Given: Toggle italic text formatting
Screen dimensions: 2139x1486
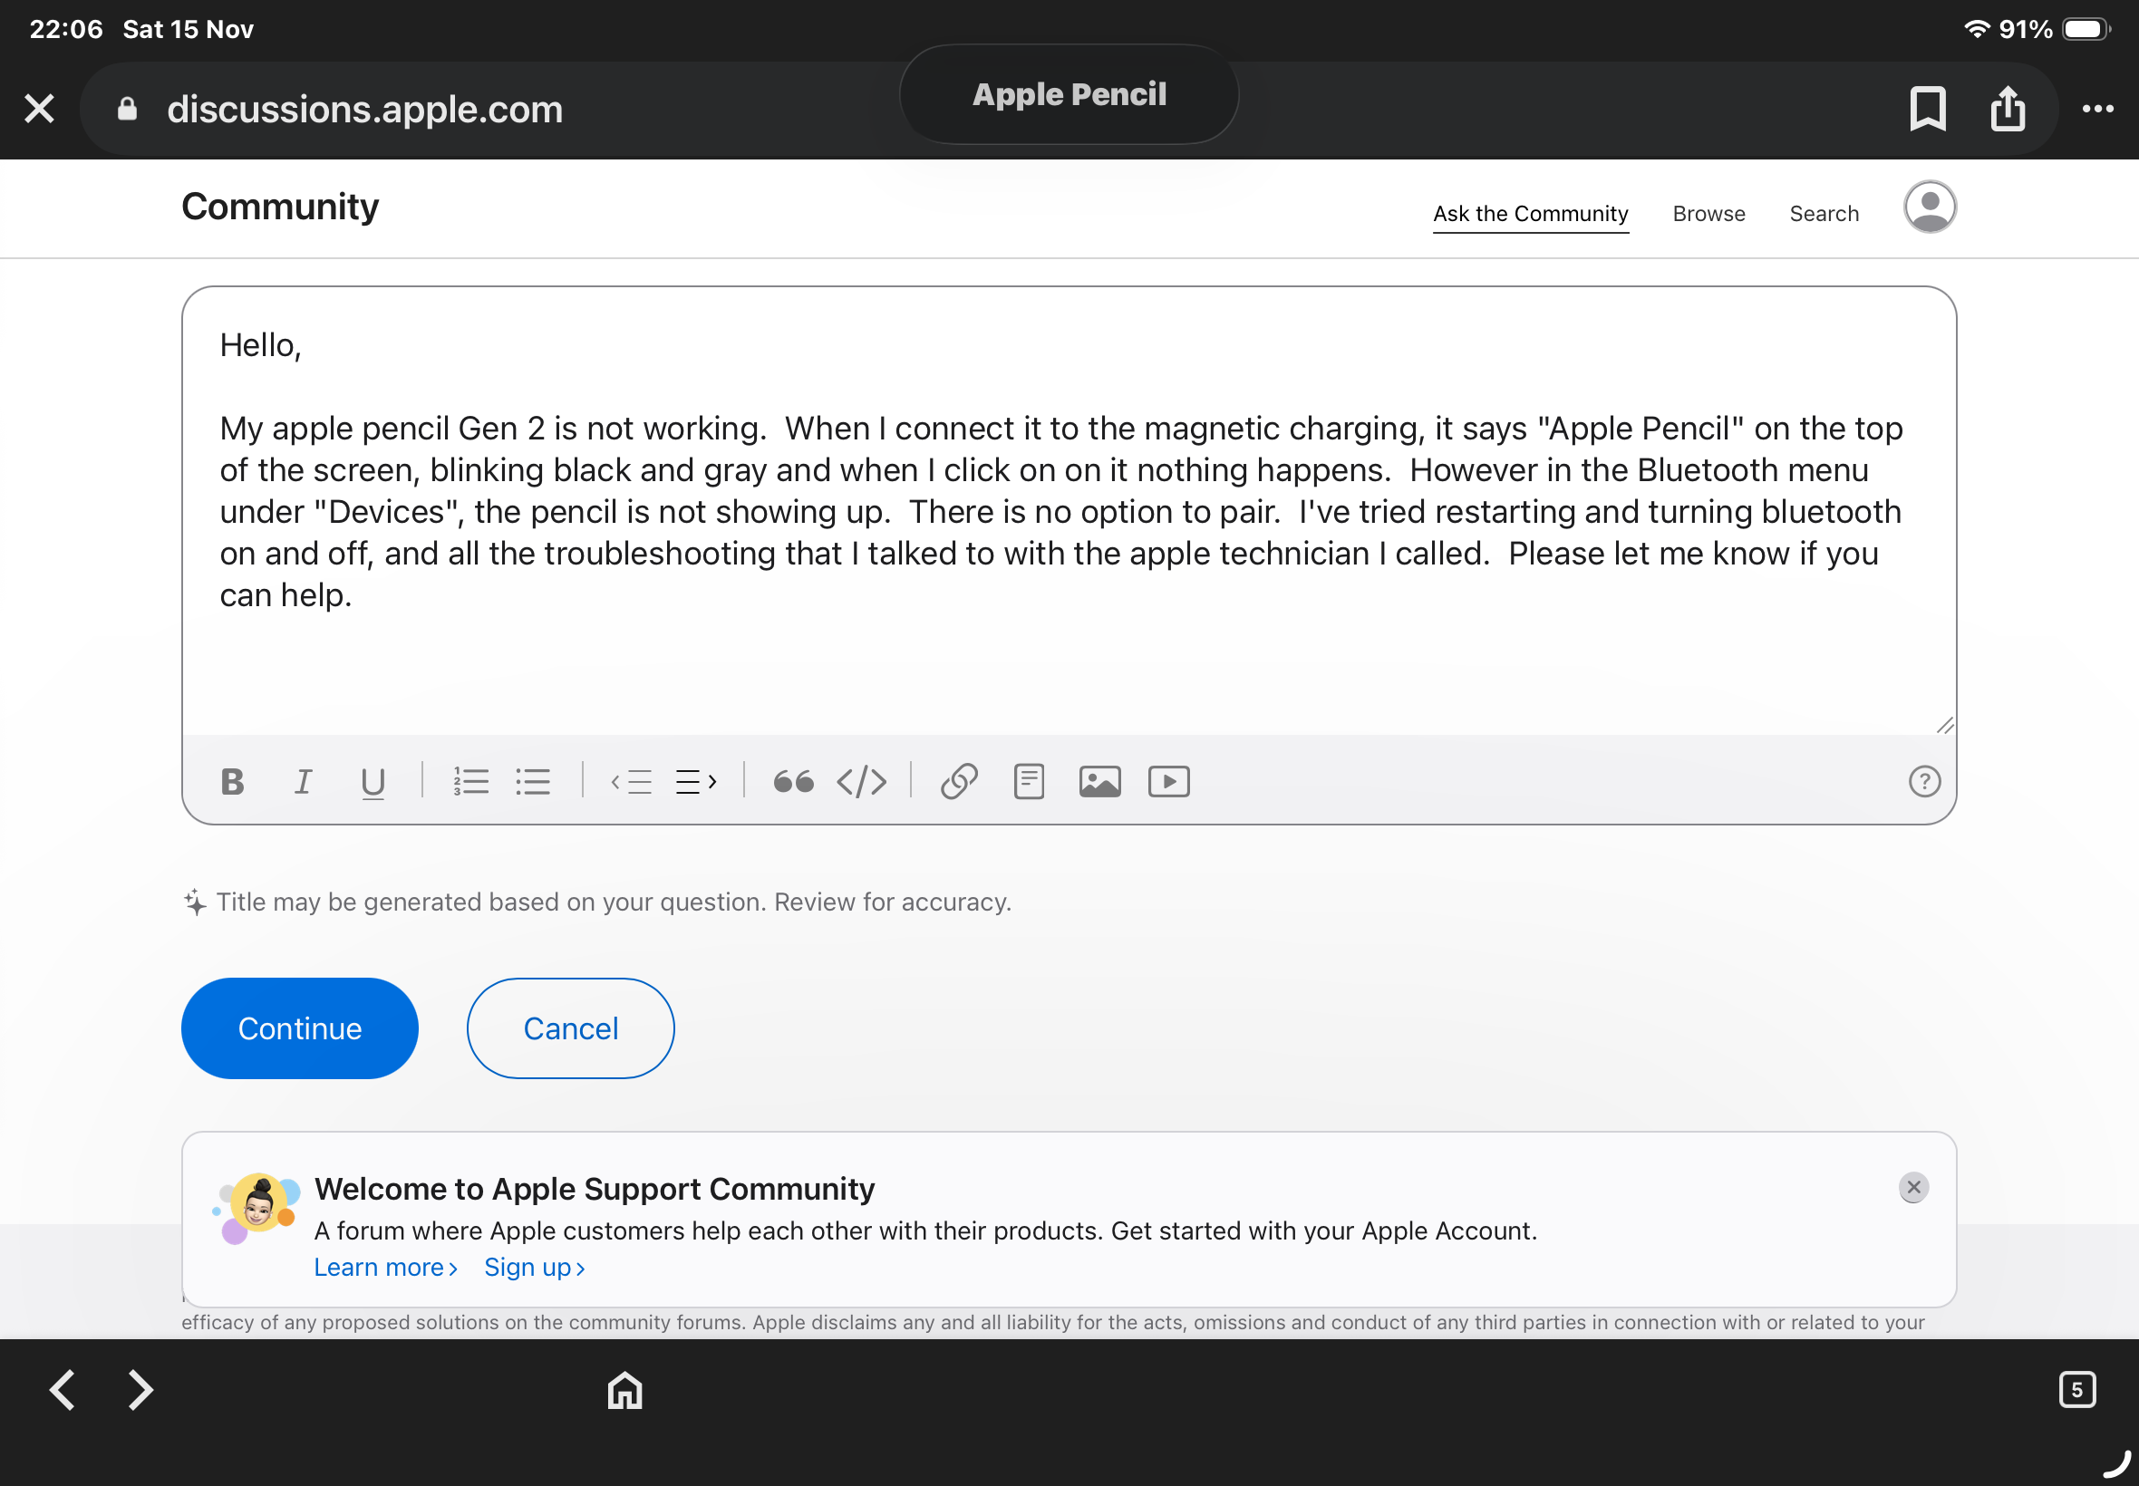Looking at the screenshot, I should [303, 781].
